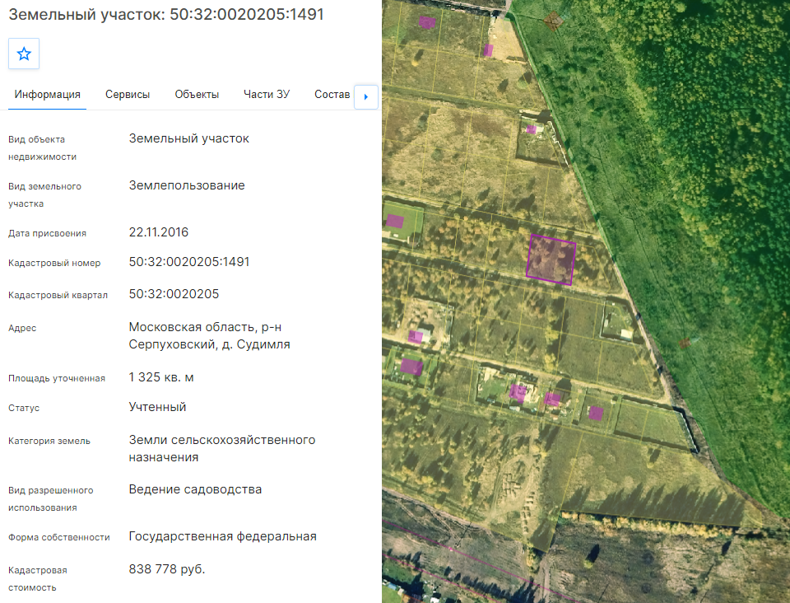Select Земли сельскохозяйственного назначения category value
The image size is (790, 603).
point(222,449)
